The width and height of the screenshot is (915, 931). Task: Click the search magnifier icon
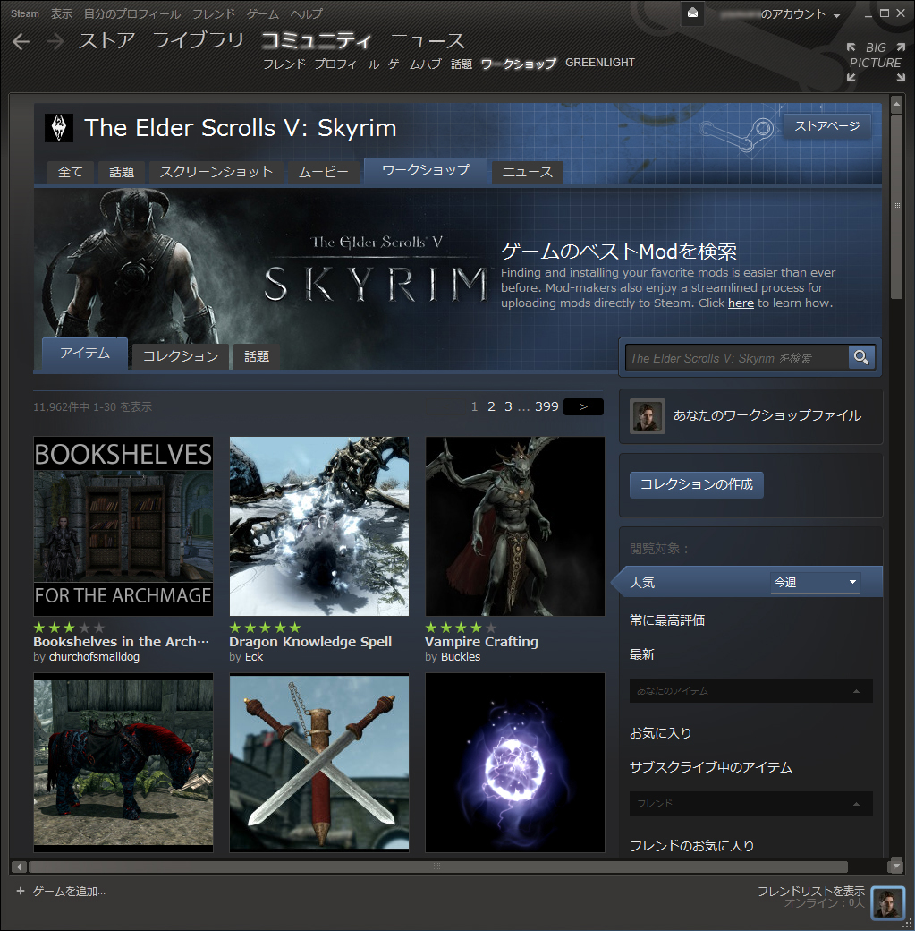[860, 357]
